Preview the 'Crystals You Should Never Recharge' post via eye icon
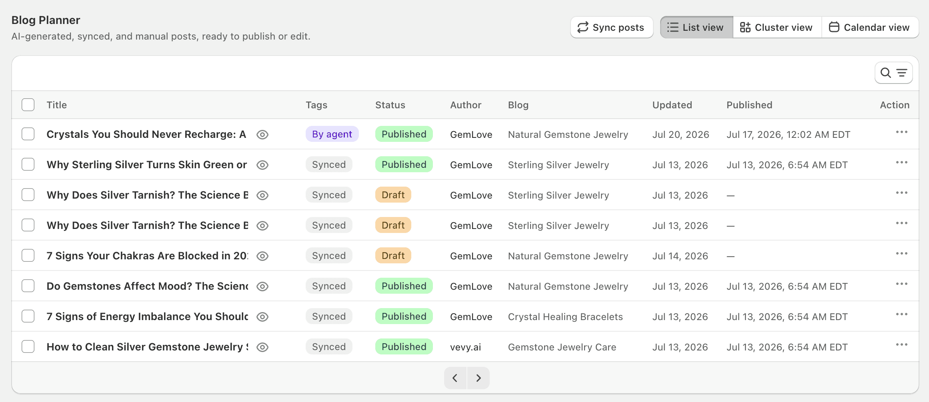This screenshot has width=929, height=402. [262, 135]
